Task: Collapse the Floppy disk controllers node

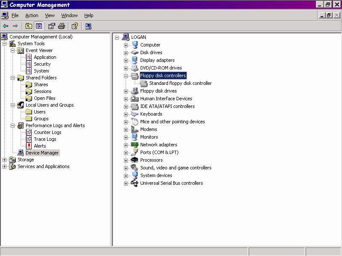Action: [x=126, y=76]
